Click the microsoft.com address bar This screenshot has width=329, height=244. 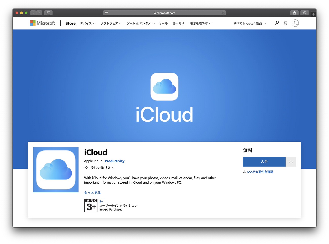(x=164, y=13)
